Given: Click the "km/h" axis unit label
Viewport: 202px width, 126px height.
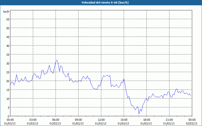Looking at the screenshot, I should point(6,12).
